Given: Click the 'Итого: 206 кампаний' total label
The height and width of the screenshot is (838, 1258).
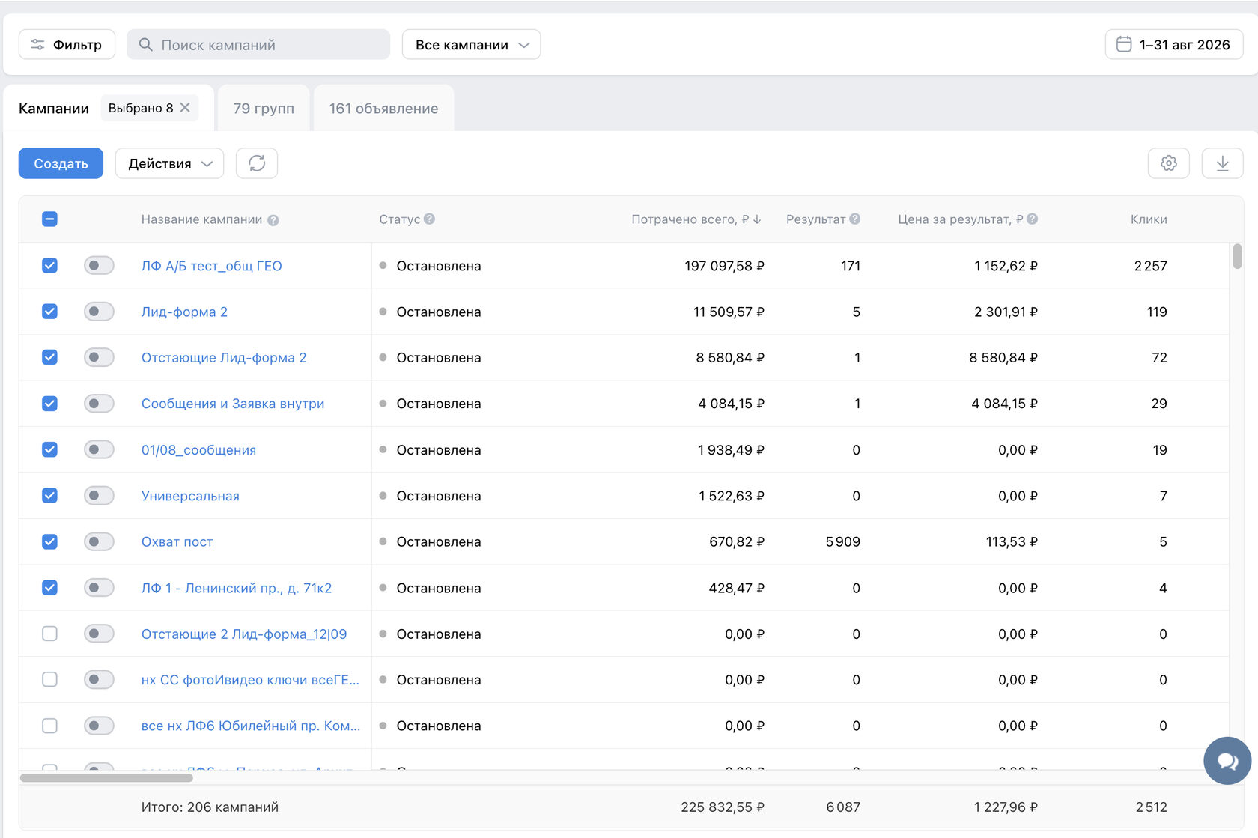Looking at the screenshot, I should 210,807.
